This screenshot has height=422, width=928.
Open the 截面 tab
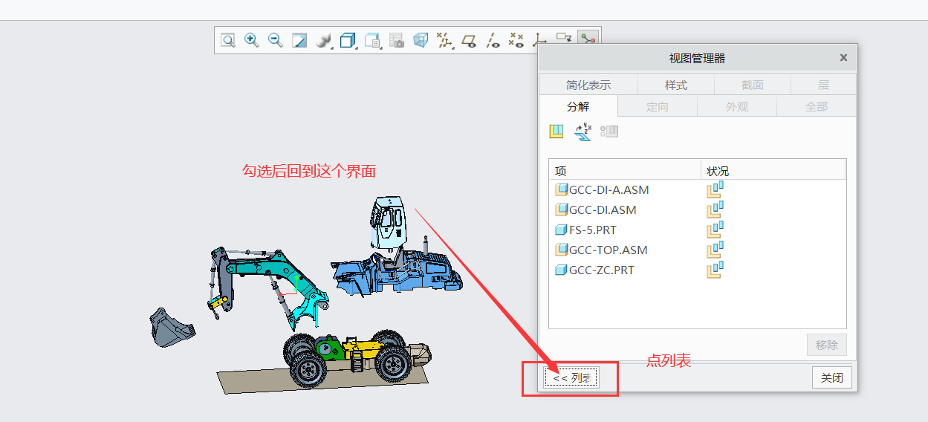click(x=753, y=85)
